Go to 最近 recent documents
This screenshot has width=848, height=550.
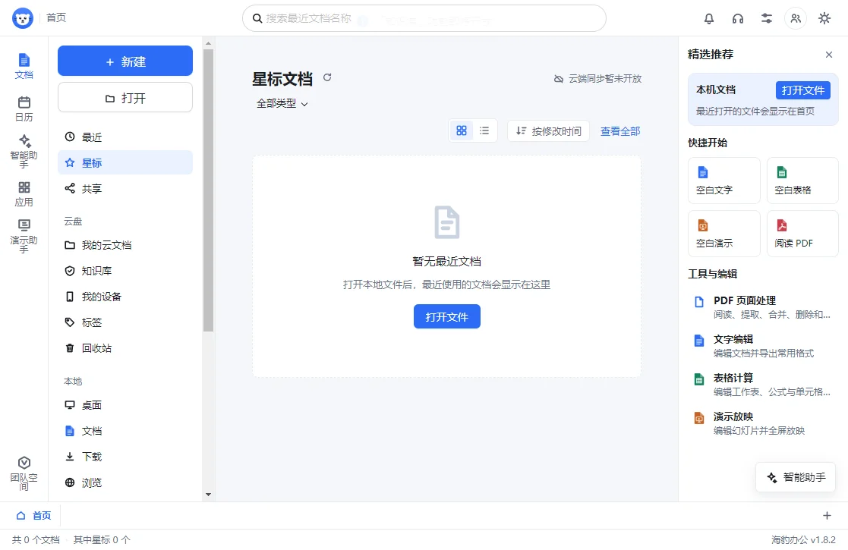click(x=125, y=137)
